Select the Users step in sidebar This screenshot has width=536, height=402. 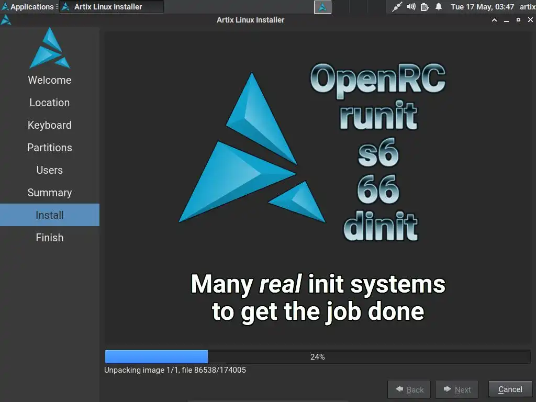50,170
